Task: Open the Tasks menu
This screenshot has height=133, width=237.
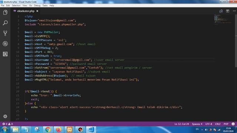Action: click(x=45, y=6)
